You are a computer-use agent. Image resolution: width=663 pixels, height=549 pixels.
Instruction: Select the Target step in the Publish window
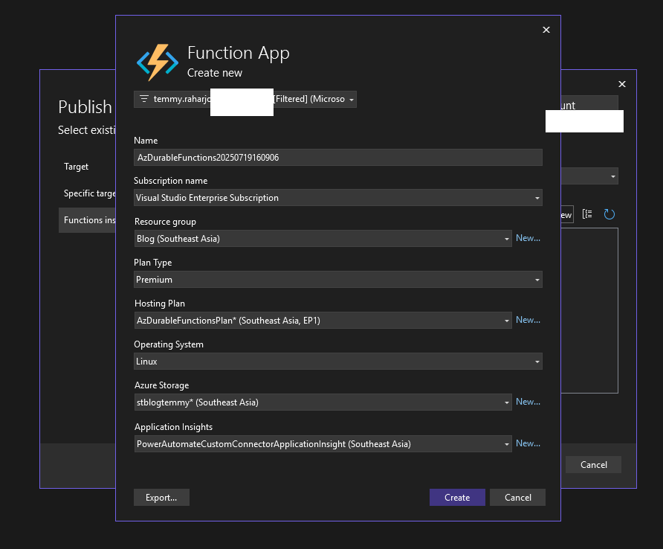pos(76,167)
